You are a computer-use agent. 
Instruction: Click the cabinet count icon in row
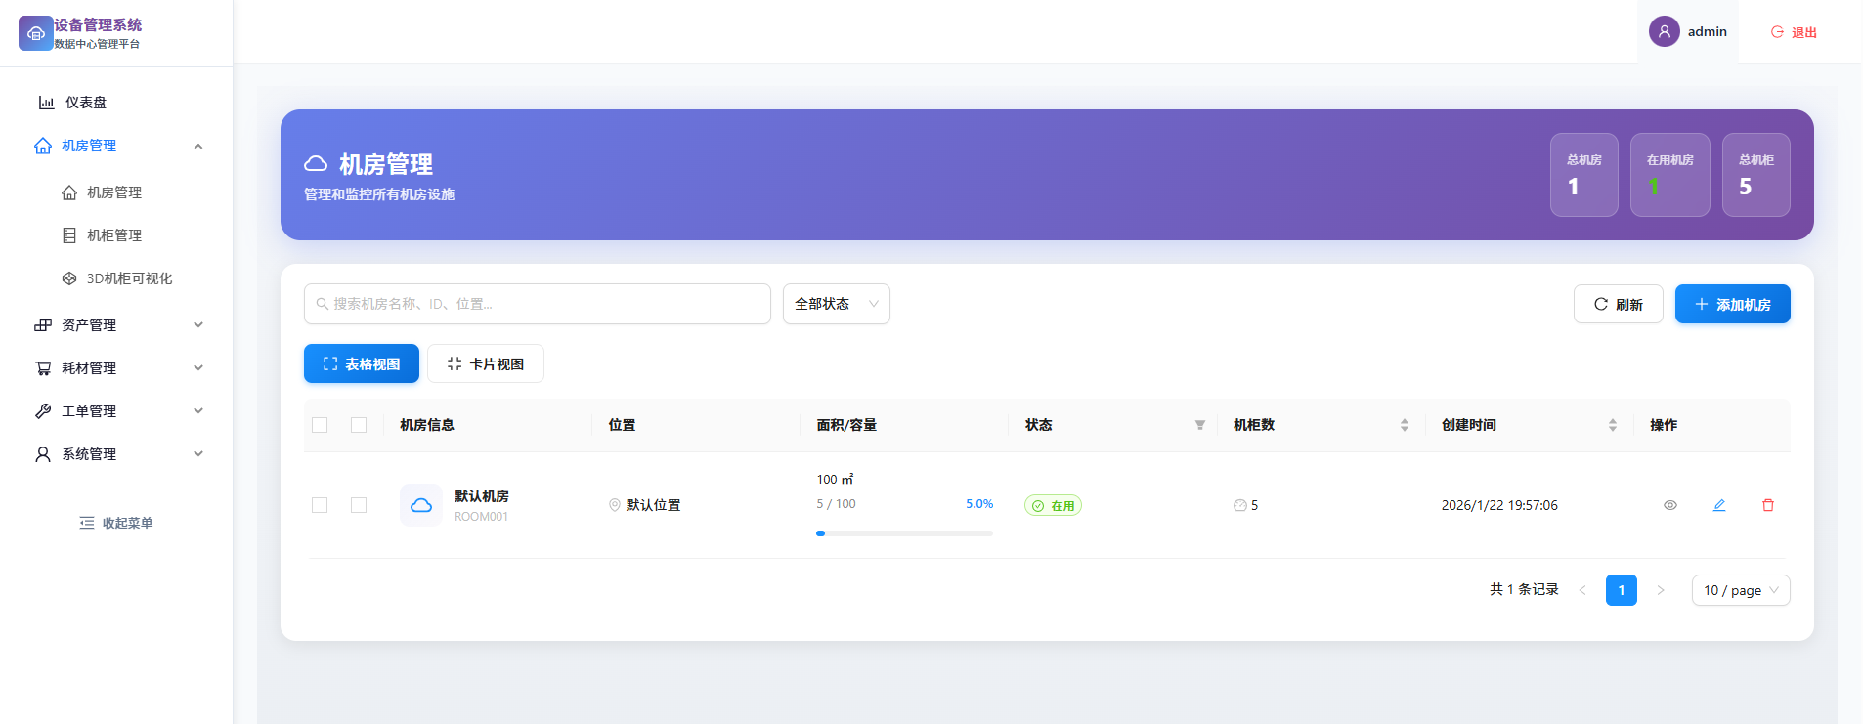(1240, 505)
